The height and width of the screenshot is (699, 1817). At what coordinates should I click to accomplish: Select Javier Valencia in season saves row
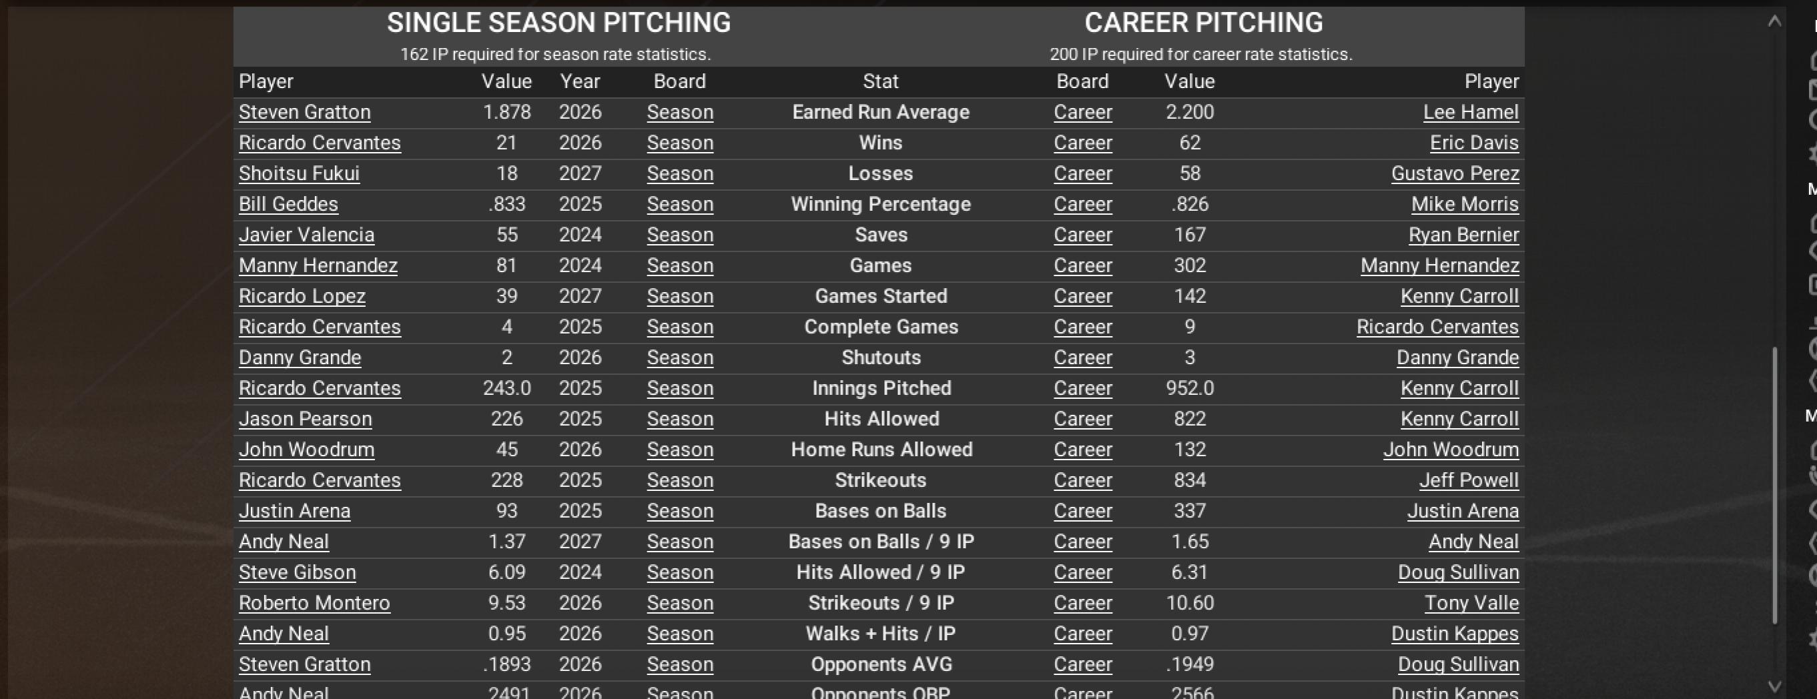pyautogui.click(x=306, y=235)
